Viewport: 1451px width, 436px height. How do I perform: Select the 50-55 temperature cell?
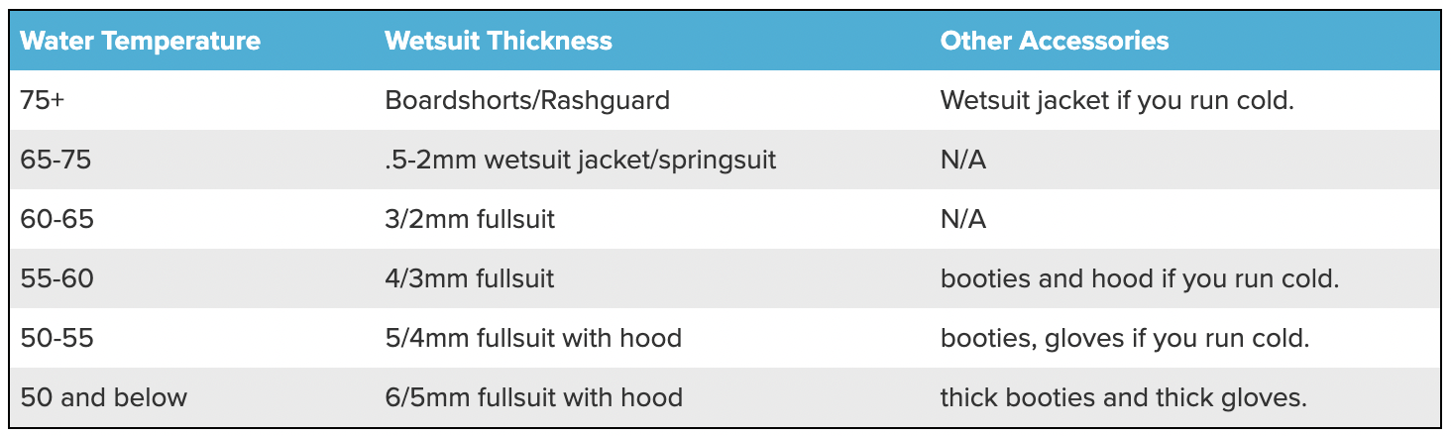(56, 338)
